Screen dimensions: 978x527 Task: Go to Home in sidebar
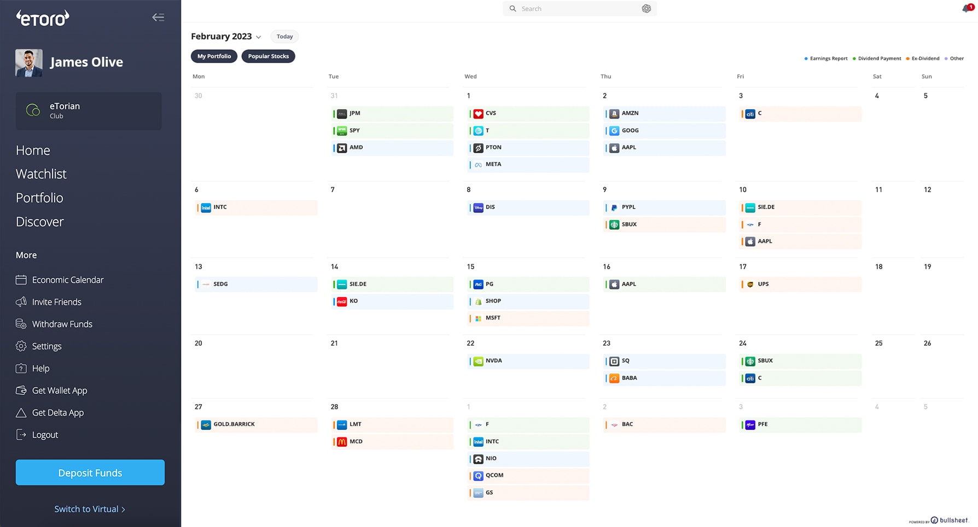click(x=33, y=150)
